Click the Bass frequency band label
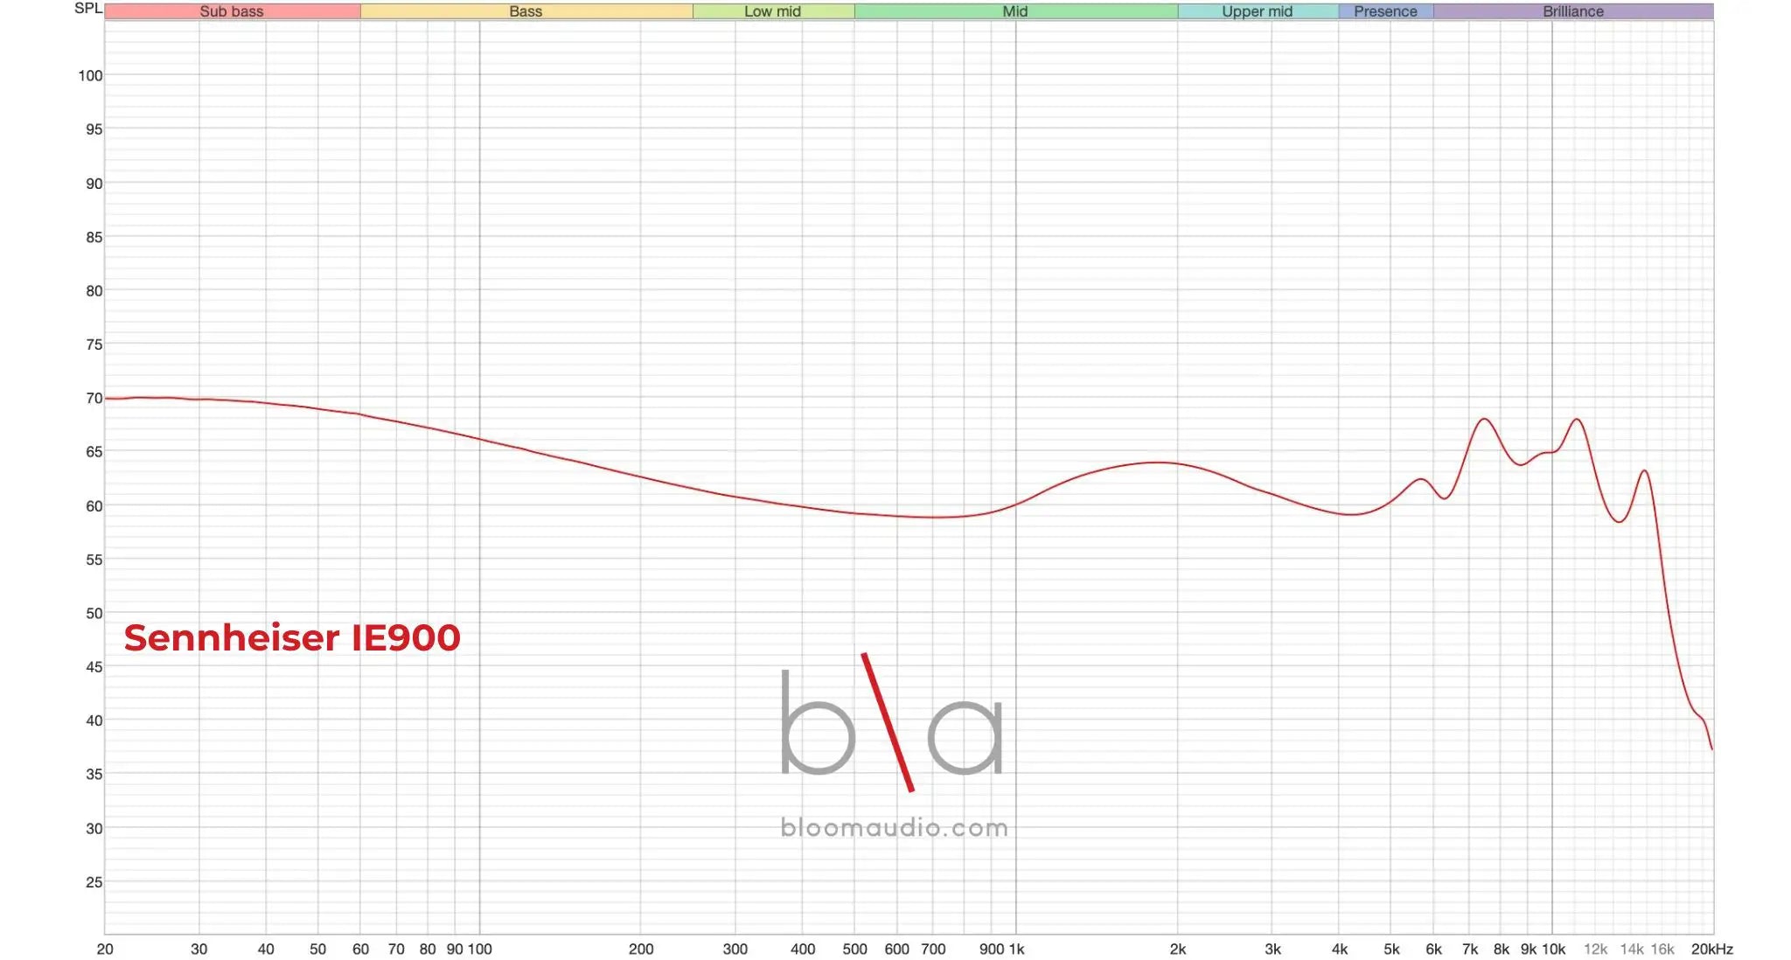The image size is (1791, 960). 526,11
